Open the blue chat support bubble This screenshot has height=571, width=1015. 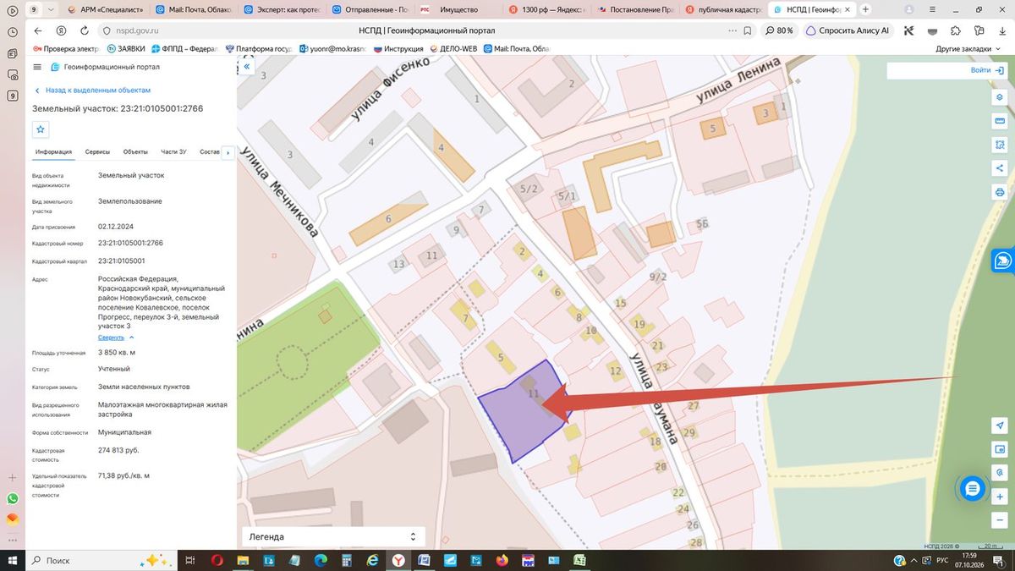tap(973, 488)
